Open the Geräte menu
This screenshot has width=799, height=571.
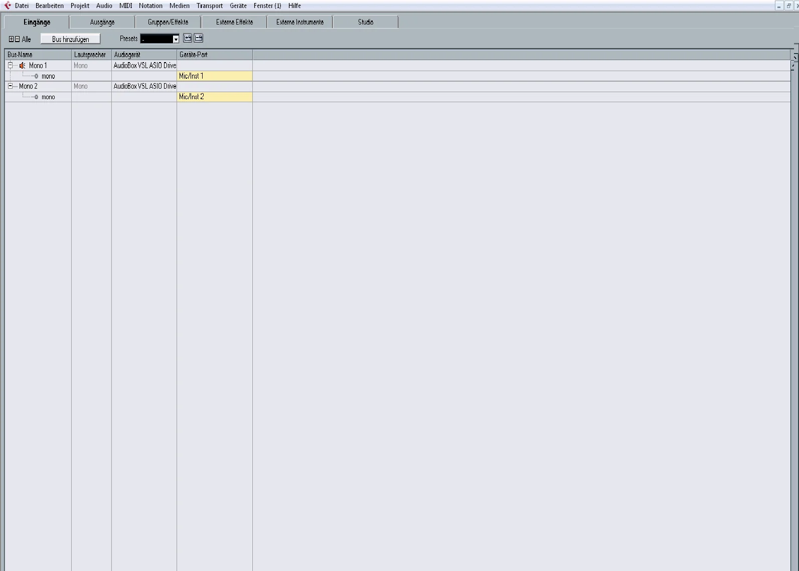[x=238, y=6]
